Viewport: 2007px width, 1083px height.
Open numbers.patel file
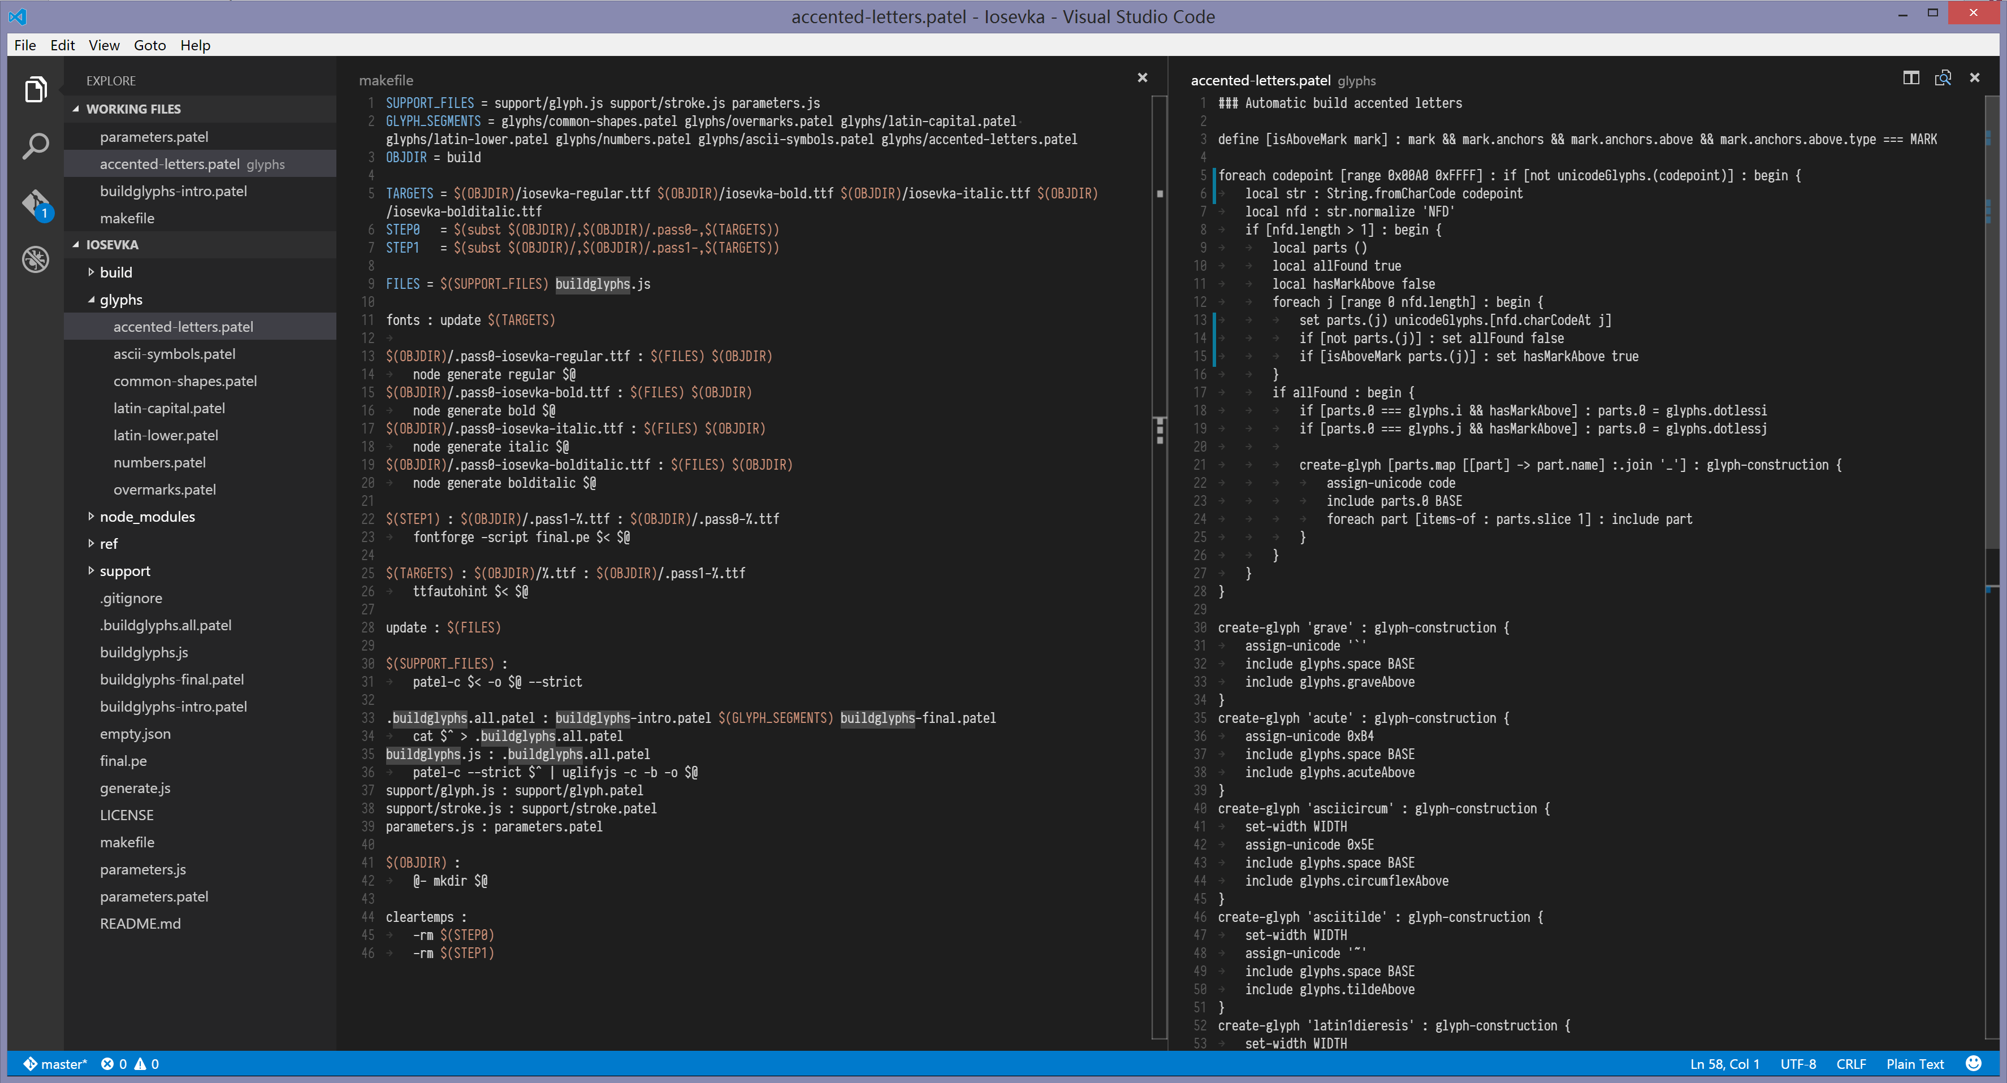coord(200,462)
